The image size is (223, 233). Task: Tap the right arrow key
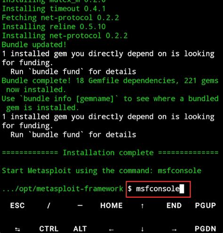[174, 230]
